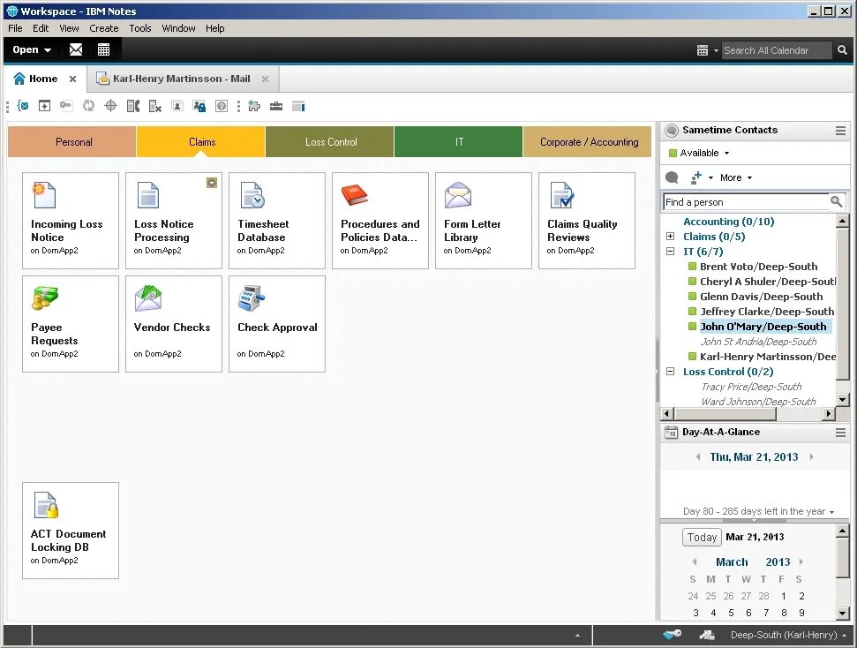Add a contact with the person-plus icon
This screenshot has width=857, height=648.
point(696,177)
